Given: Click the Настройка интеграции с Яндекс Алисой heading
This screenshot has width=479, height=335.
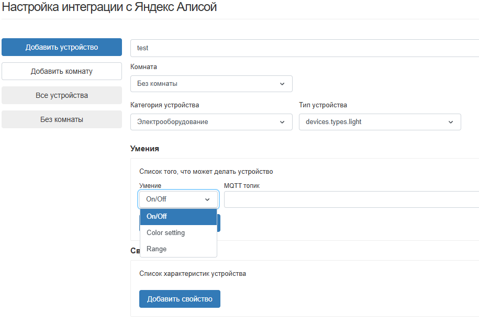Looking at the screenshot, I should (109, 7).
